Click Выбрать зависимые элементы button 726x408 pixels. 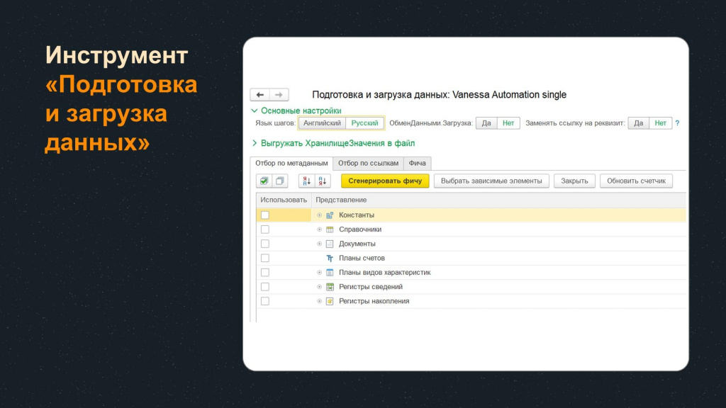click(491, 181)
